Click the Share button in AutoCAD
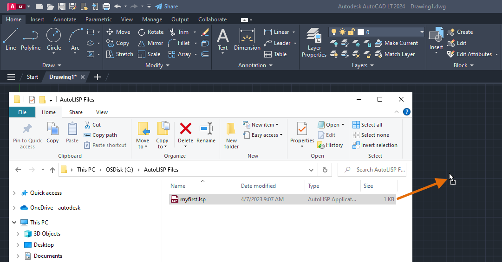The height and width of the screenshot is (262, 502). pos(166,6)
